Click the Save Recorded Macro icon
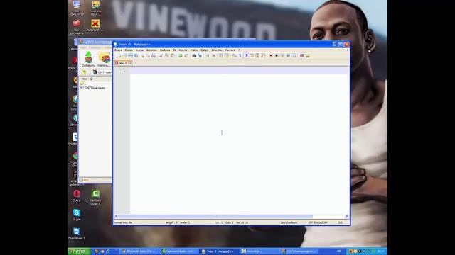Screen dimensions: 455x255 [x=294, y=55]
